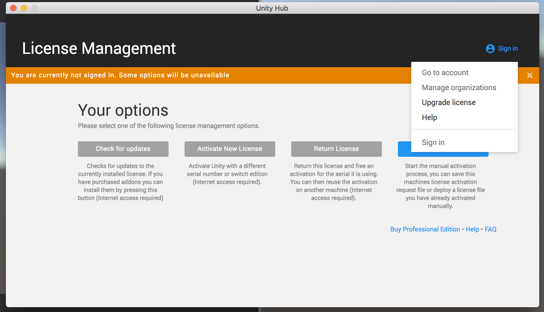Dismiss the orange warning banner
Viewport: 544px width, 312px height.
click(530, 75)
